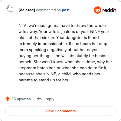Click the final line 'parents to stand up for her.'

click(44, 80)
